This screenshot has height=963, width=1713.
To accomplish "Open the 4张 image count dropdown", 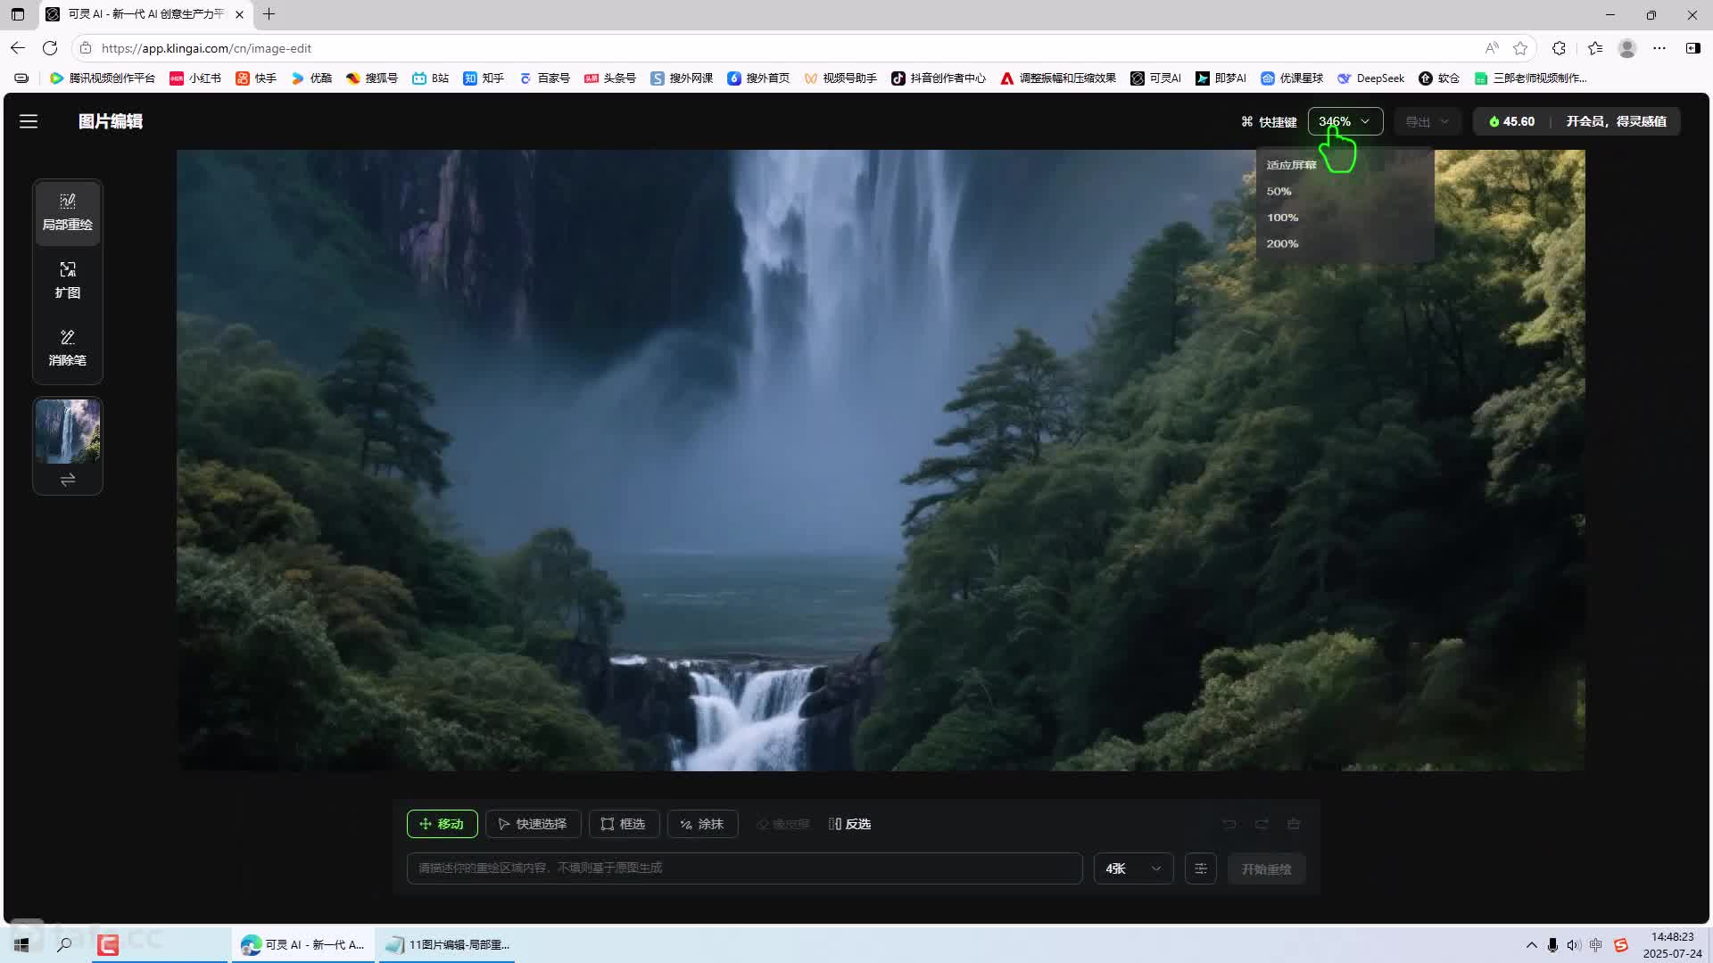I will click(x=1133, y=868).
